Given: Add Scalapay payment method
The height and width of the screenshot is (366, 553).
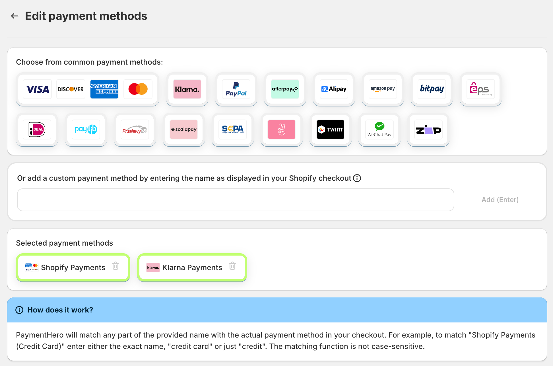Looking at the screenshot, I should (x=184, y=129).
